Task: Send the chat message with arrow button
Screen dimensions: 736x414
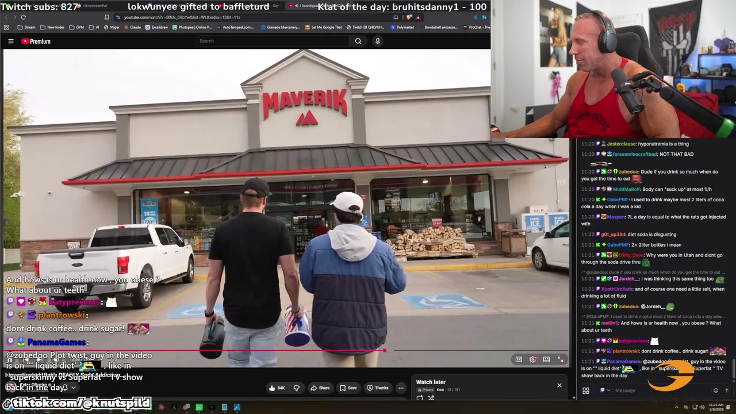Action: coord(727,390)
